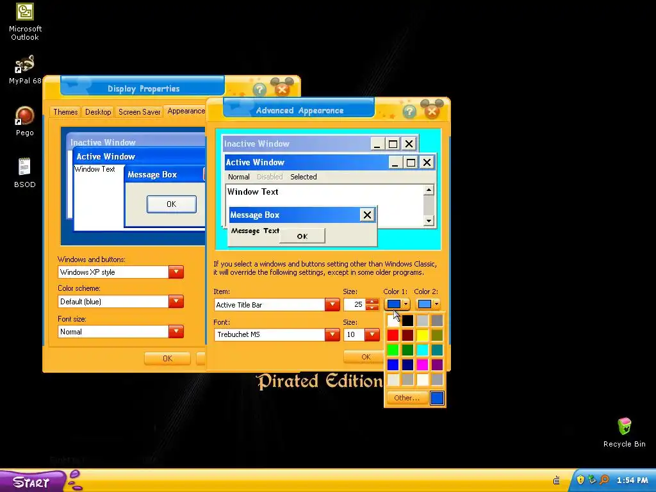Click OK in the Advanced Appearance dialog

pyautogui.click(x=365, y=357)
